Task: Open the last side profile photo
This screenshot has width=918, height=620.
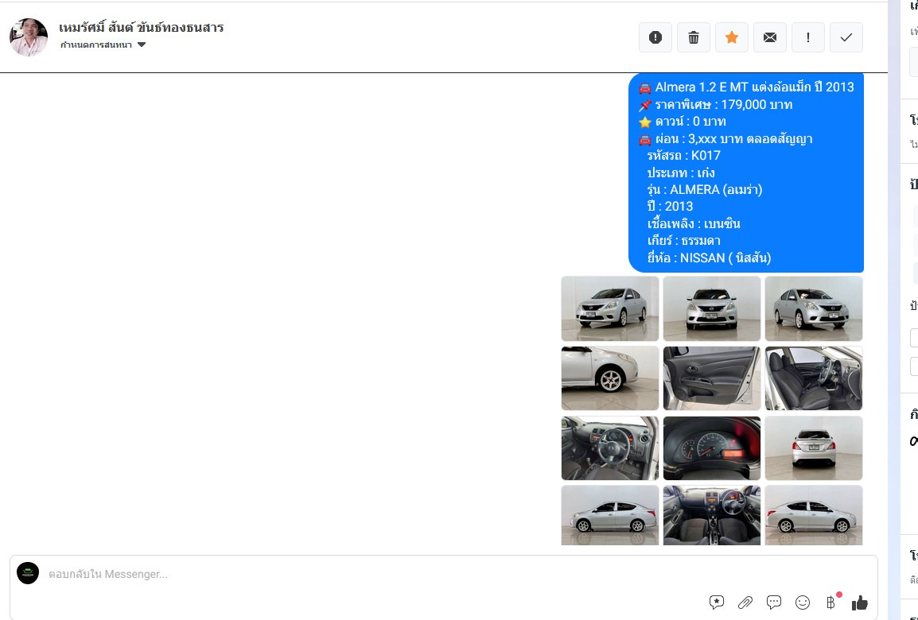Action: (x=814, y=515)
